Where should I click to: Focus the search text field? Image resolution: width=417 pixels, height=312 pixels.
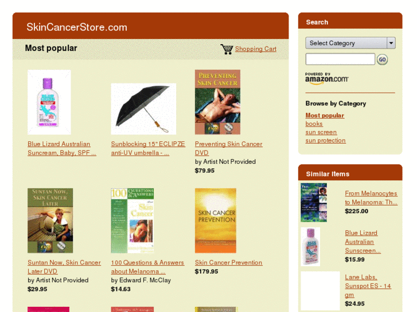click(340, 59)
